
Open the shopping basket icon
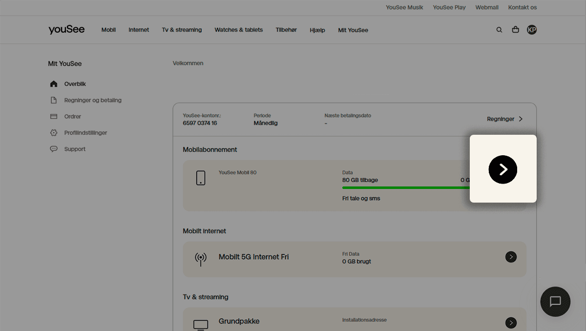click(515, 30)
